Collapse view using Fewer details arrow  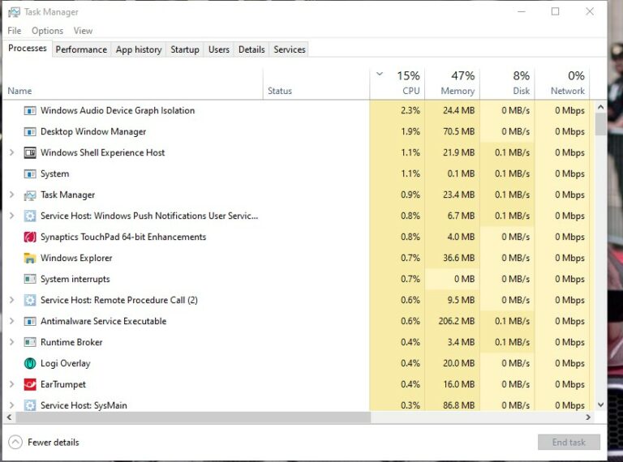pos(15,442)
